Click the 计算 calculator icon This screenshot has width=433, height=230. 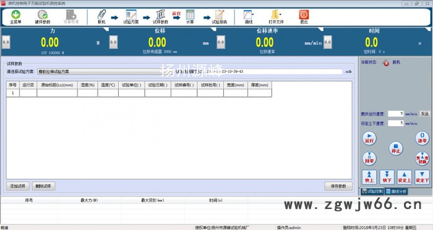(190, 17)
